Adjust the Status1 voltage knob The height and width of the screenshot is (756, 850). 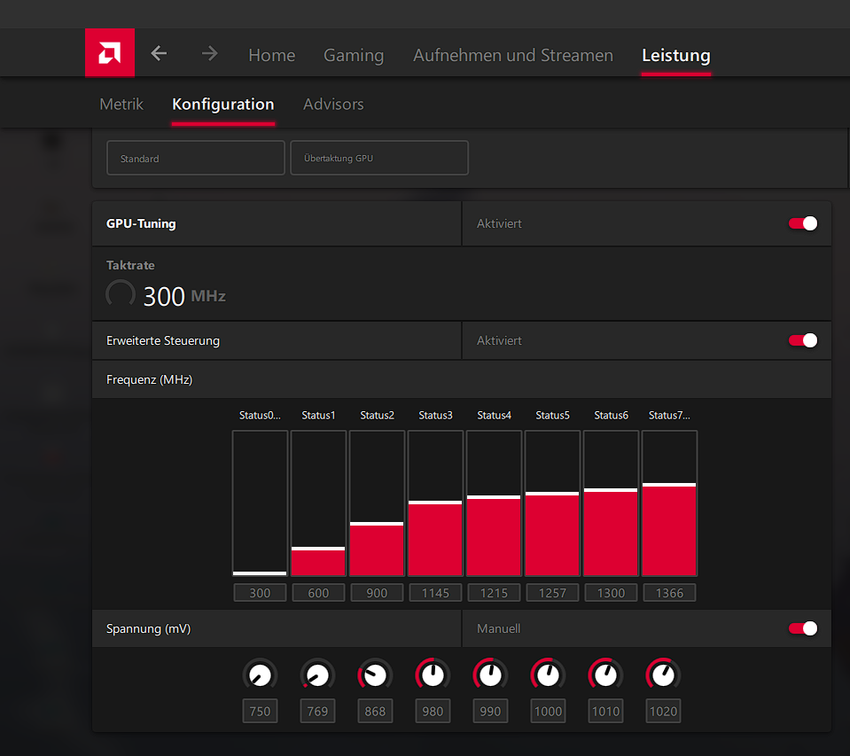pos(317,674)
